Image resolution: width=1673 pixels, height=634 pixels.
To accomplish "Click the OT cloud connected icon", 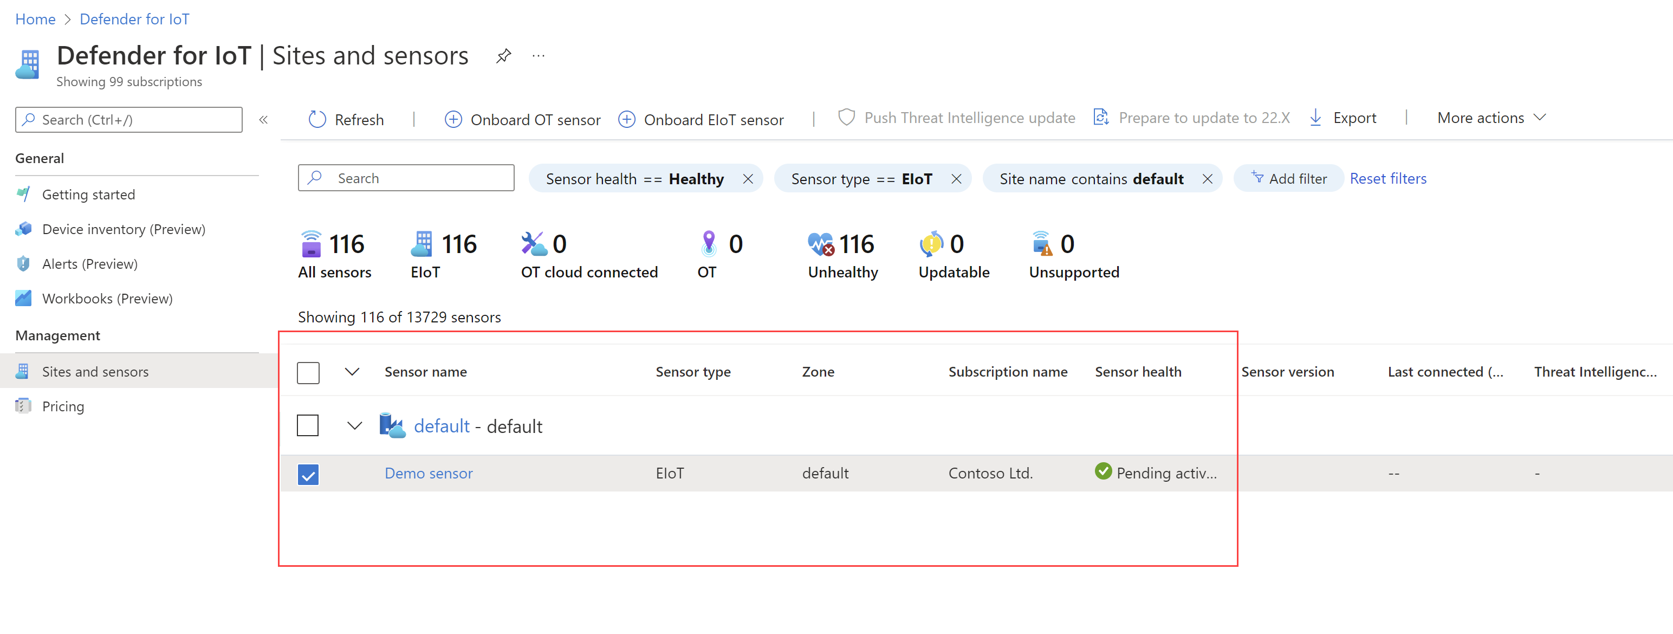I will coord(534,244).
